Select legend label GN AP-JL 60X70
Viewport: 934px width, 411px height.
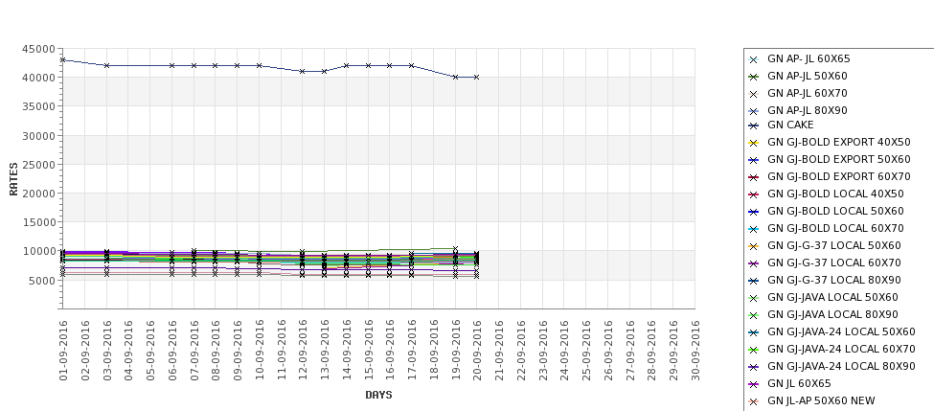coord(808,94)
